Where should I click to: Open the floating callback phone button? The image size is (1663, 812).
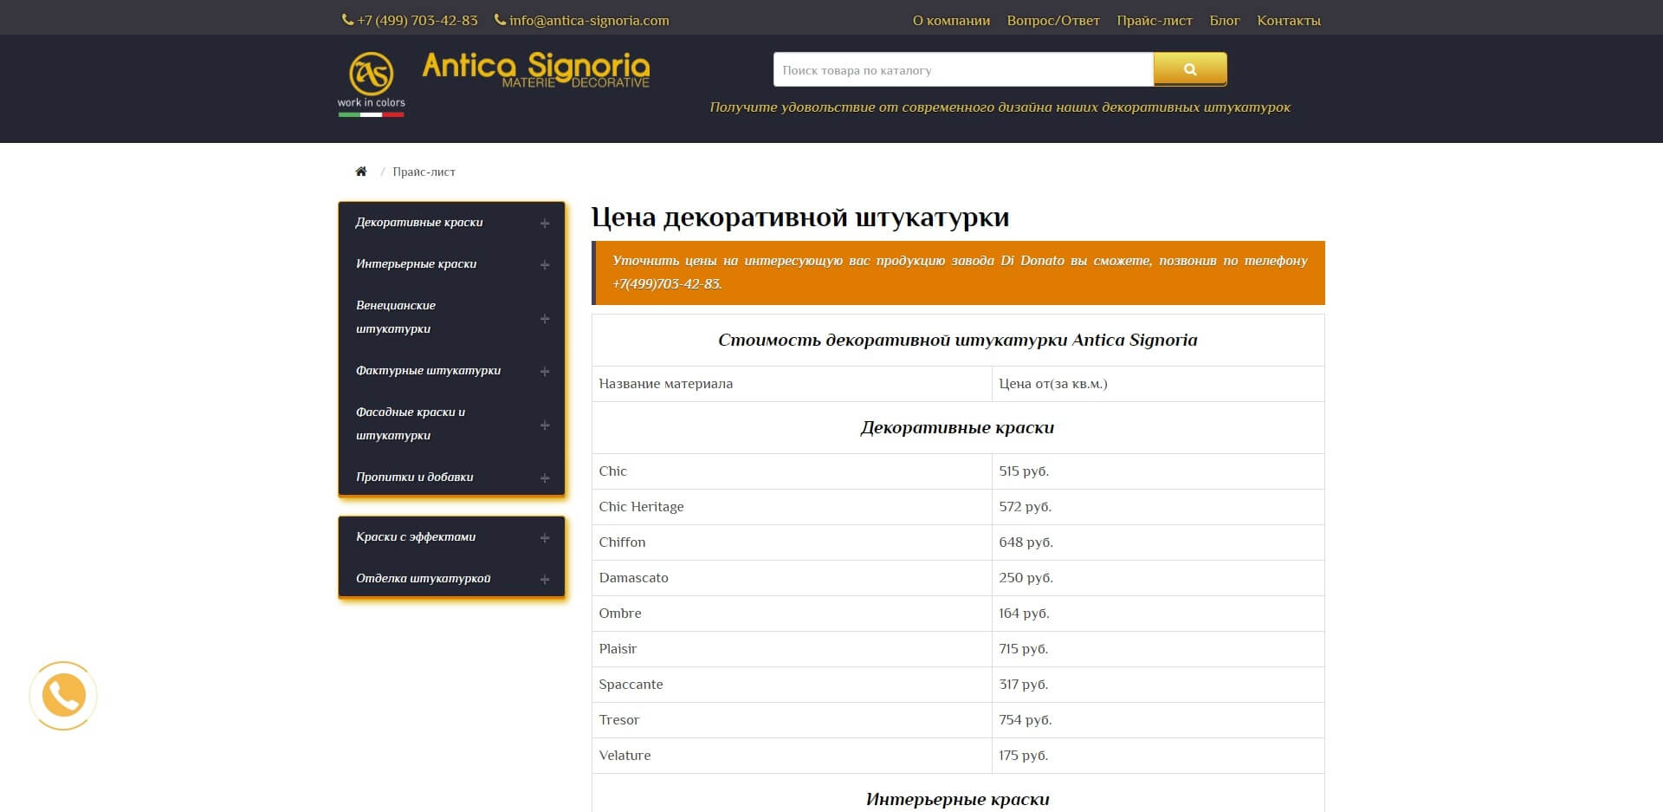coord(63,696)
